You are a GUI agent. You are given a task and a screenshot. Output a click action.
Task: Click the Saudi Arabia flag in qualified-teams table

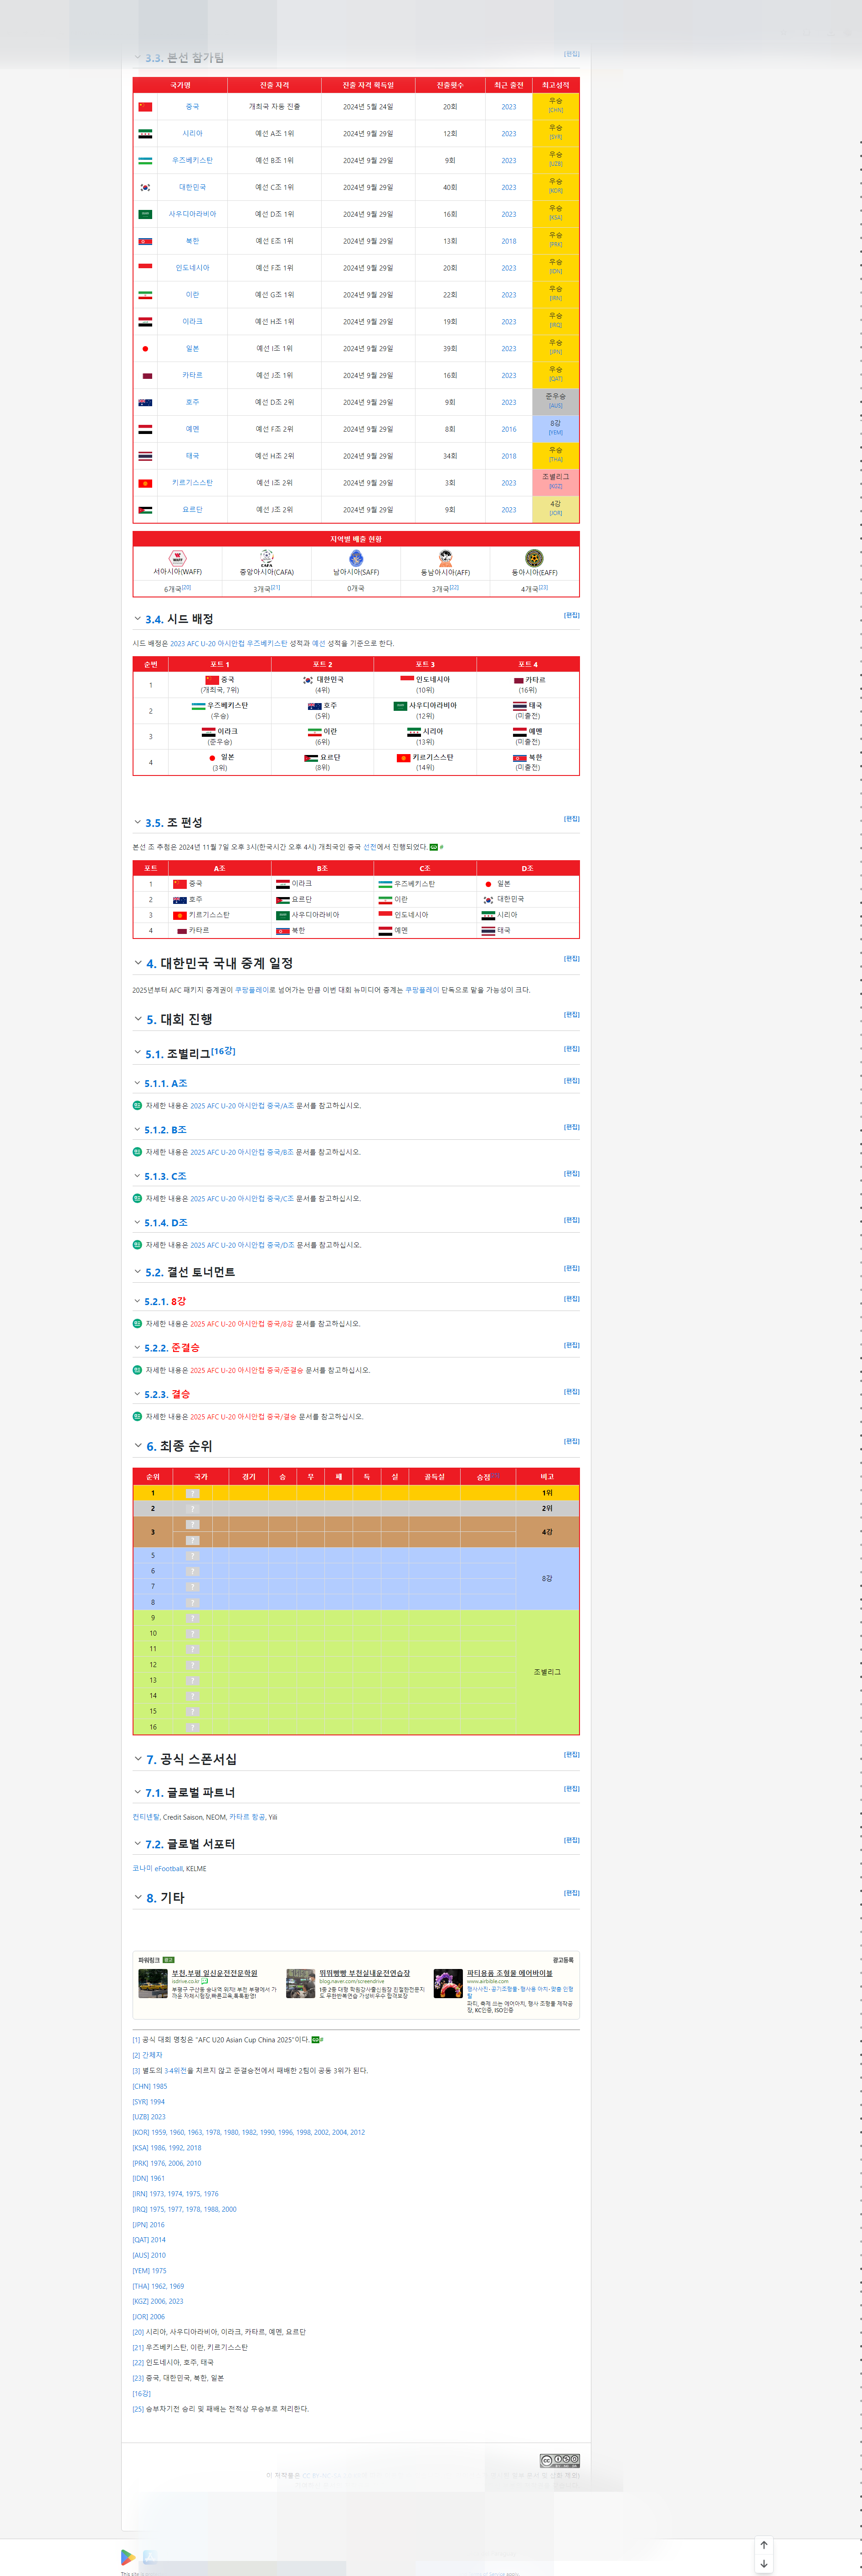click(x=145, y=215)
